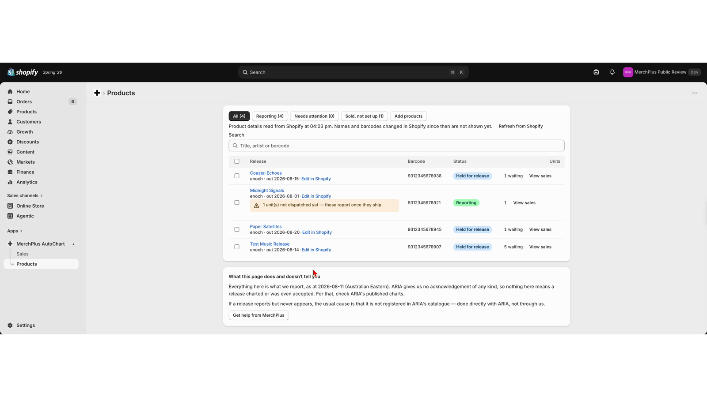Switch to the All (4) tab
Image resolution: width=707 pixels, height=397 pixels.
(x=239, y=116)
